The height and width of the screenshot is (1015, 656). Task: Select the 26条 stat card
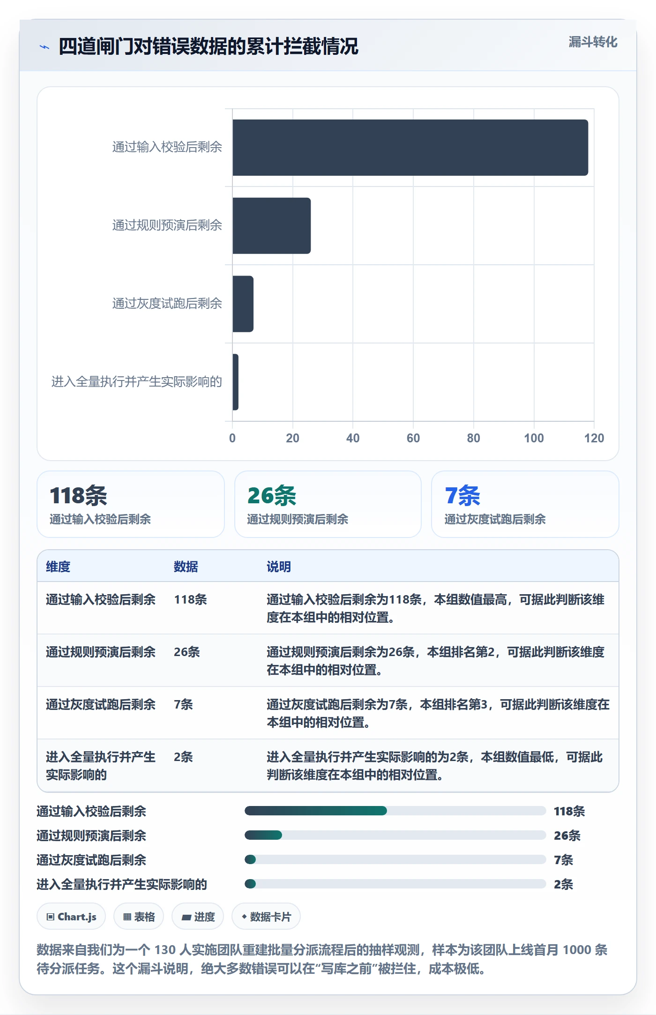click(328, 504)
